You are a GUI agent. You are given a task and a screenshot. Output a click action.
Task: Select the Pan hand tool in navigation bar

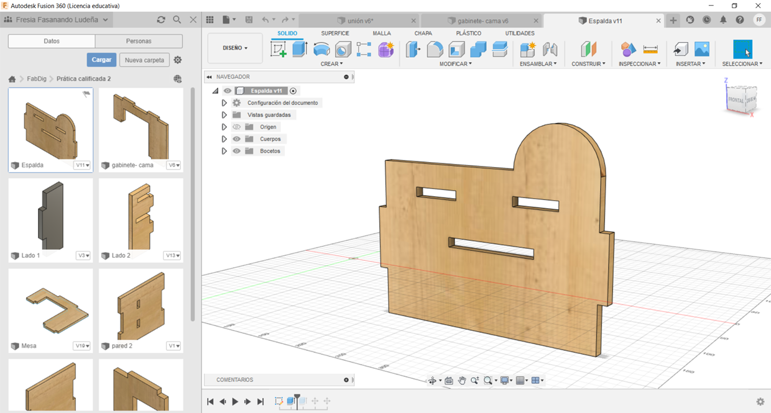tap(462, 381)
